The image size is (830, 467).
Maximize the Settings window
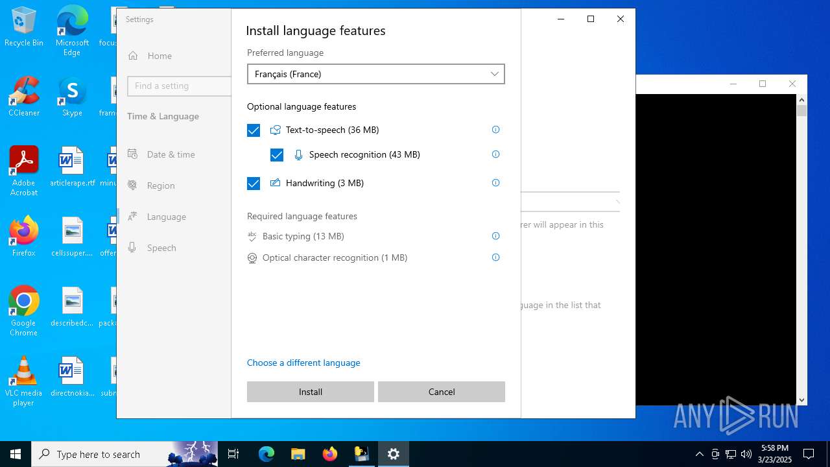[591, 19]
